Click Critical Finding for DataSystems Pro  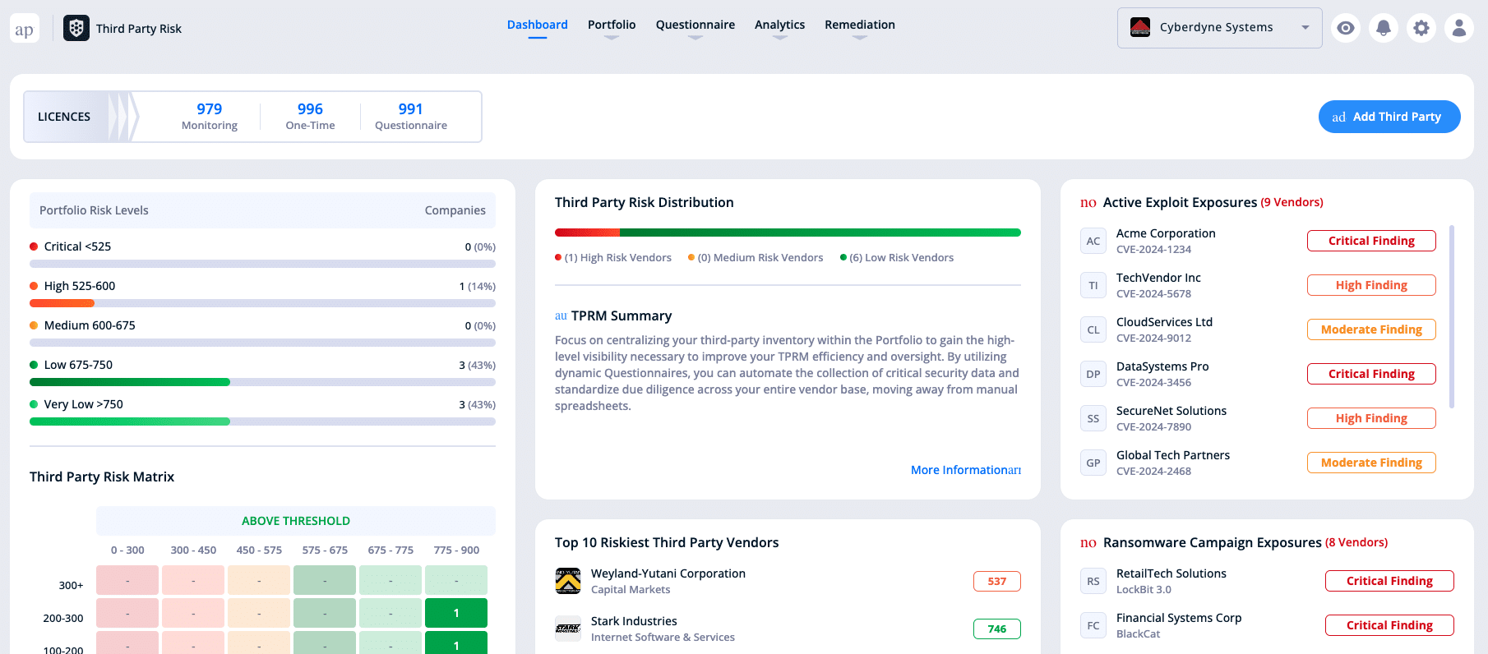coord(1371,374)
